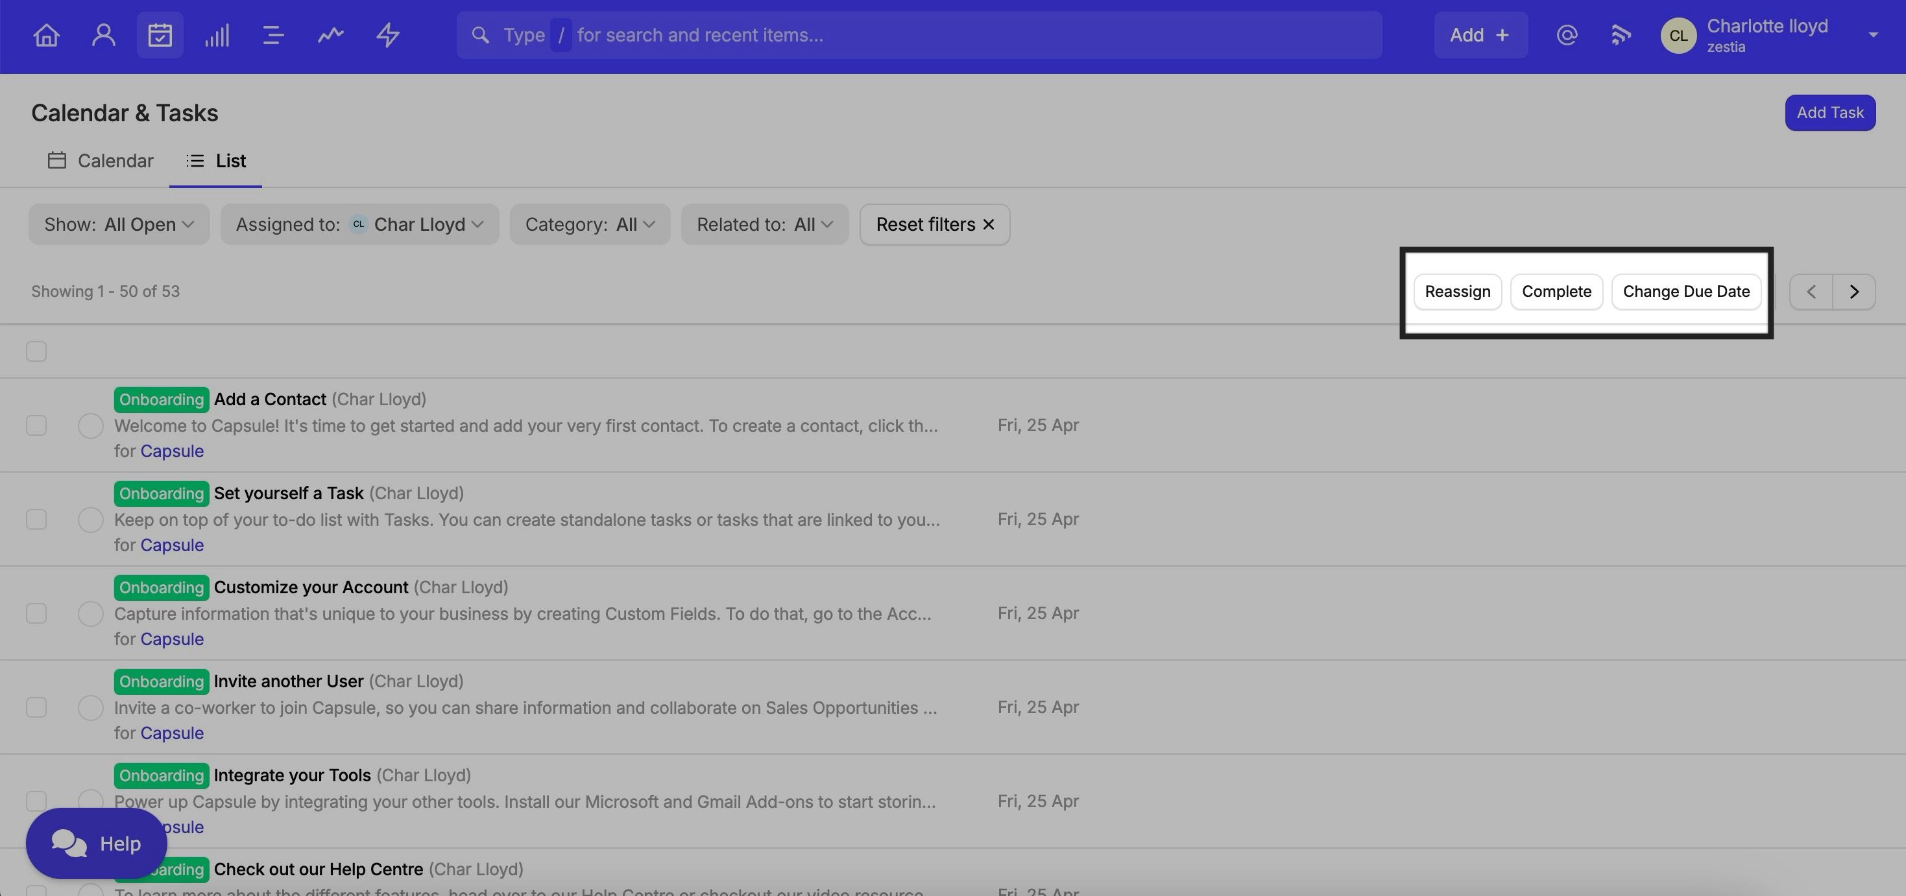Select the Add a Contact task checkbox

click(36, 426)
